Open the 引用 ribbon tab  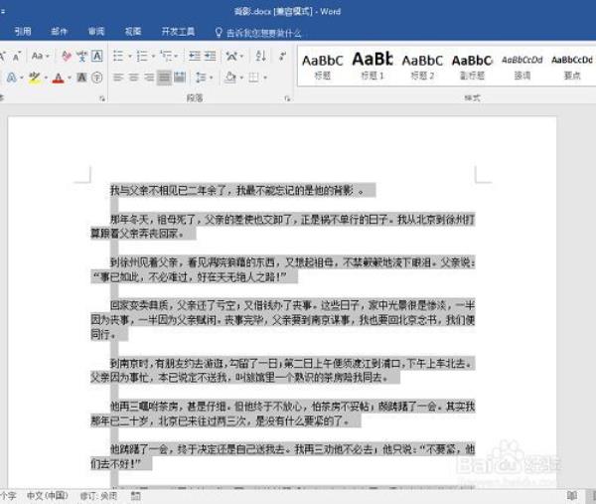point(23,31)
